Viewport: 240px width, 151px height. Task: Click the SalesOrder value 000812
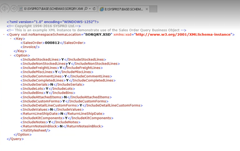click(52, 43)
